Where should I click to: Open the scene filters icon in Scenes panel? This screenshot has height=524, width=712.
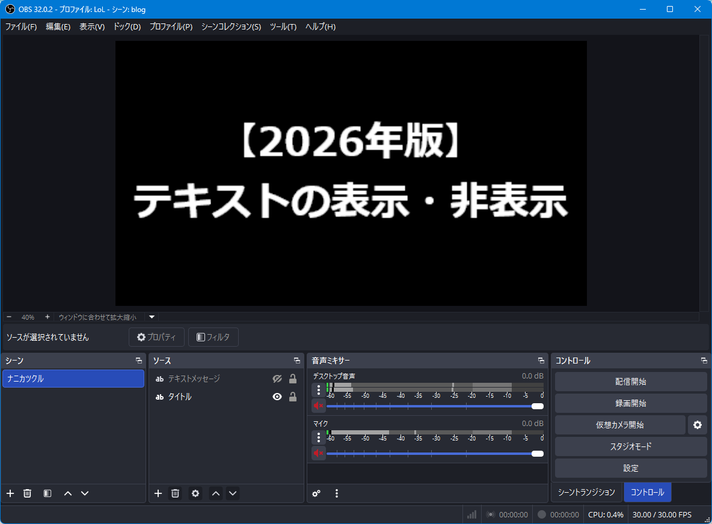(48, 493)
